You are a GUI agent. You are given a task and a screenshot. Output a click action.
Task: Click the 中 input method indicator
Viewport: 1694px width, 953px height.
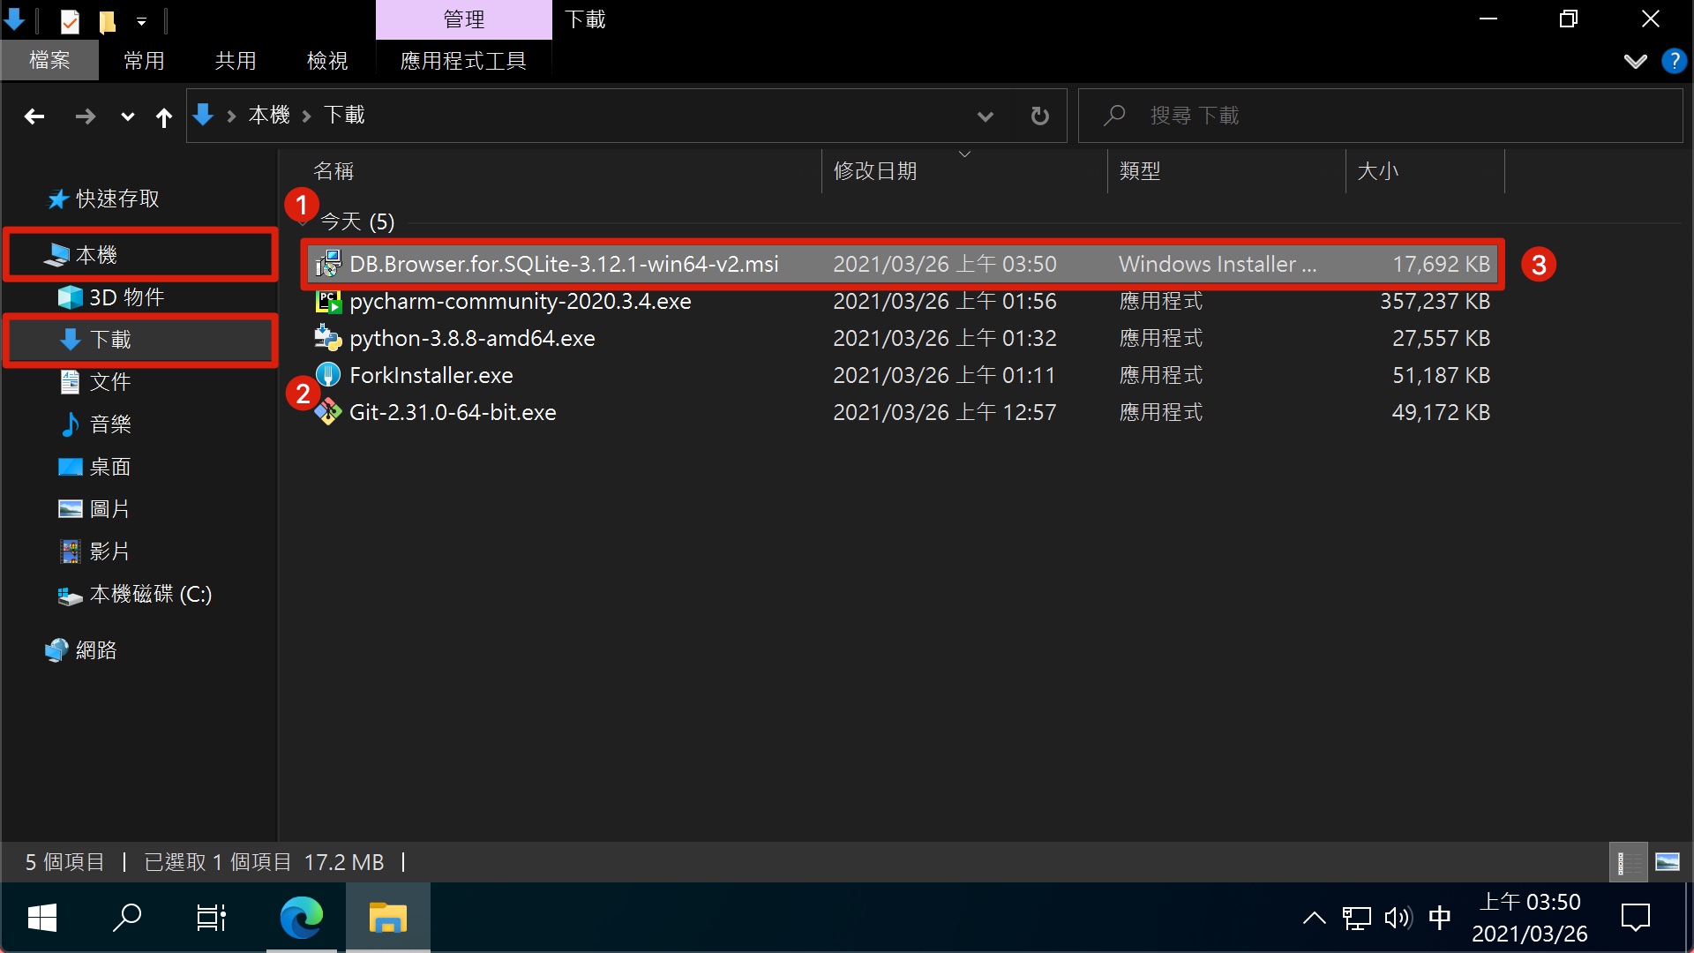coord(1440,918)
